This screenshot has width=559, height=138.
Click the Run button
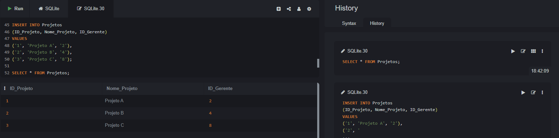15,8
